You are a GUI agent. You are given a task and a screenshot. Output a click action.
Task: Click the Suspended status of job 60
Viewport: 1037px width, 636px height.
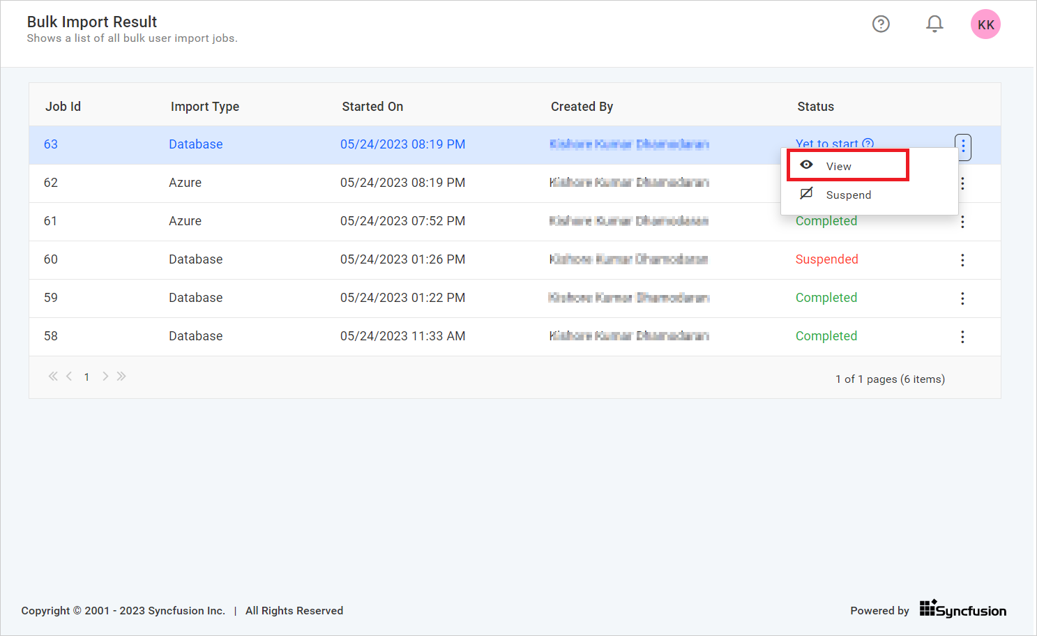pos(826,259)
